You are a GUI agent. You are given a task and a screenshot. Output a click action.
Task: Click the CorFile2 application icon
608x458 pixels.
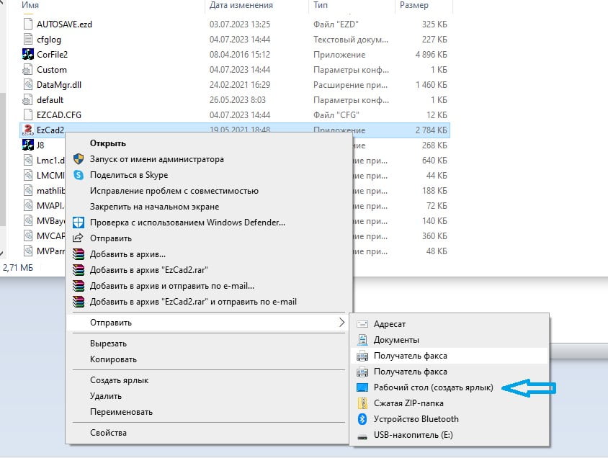click(28, 55)
